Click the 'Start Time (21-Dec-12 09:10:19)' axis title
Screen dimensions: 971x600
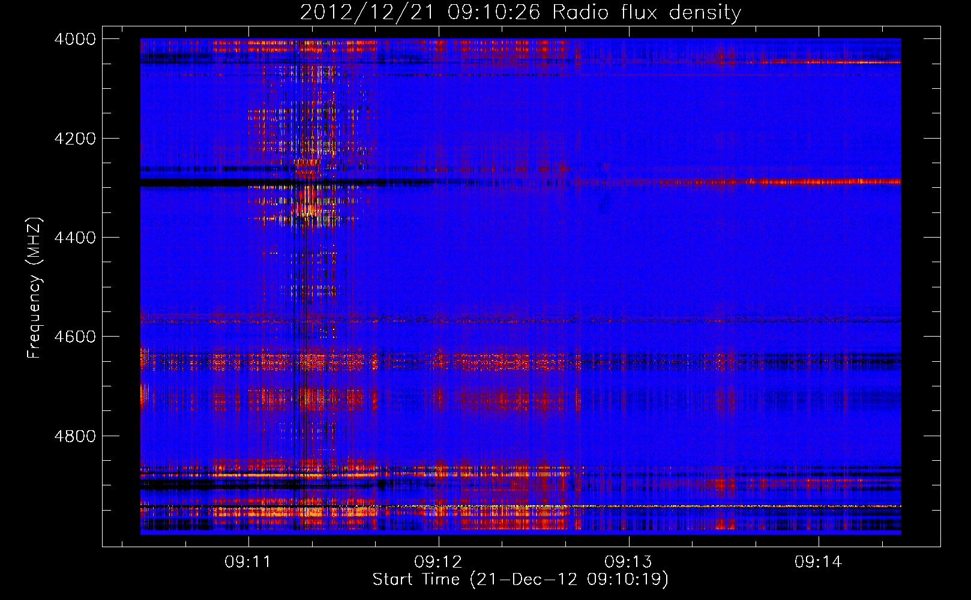[520, 580]
